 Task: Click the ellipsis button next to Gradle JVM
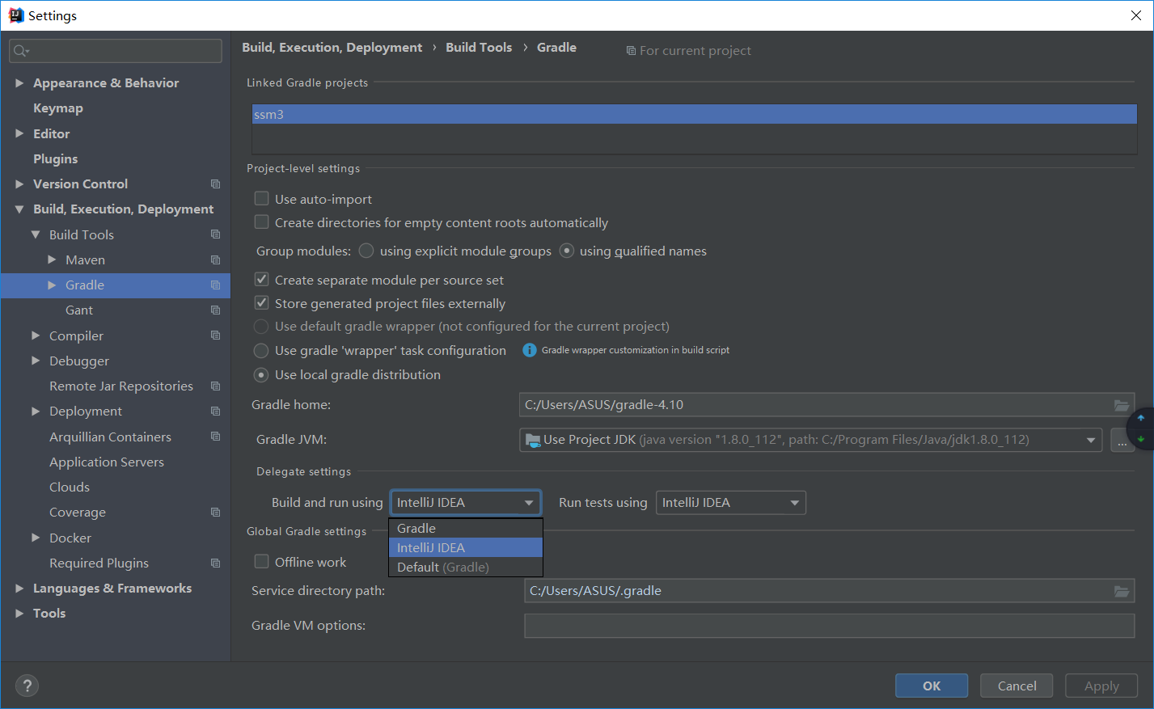[1122, 440]
